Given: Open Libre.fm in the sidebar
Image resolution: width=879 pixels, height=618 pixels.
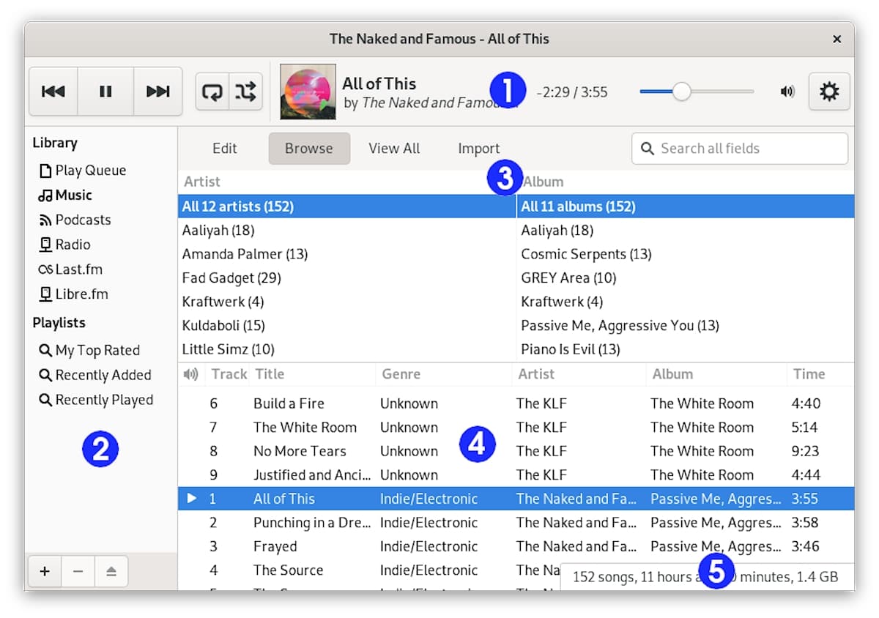Looking at the screenshot, I should (73, 294).
